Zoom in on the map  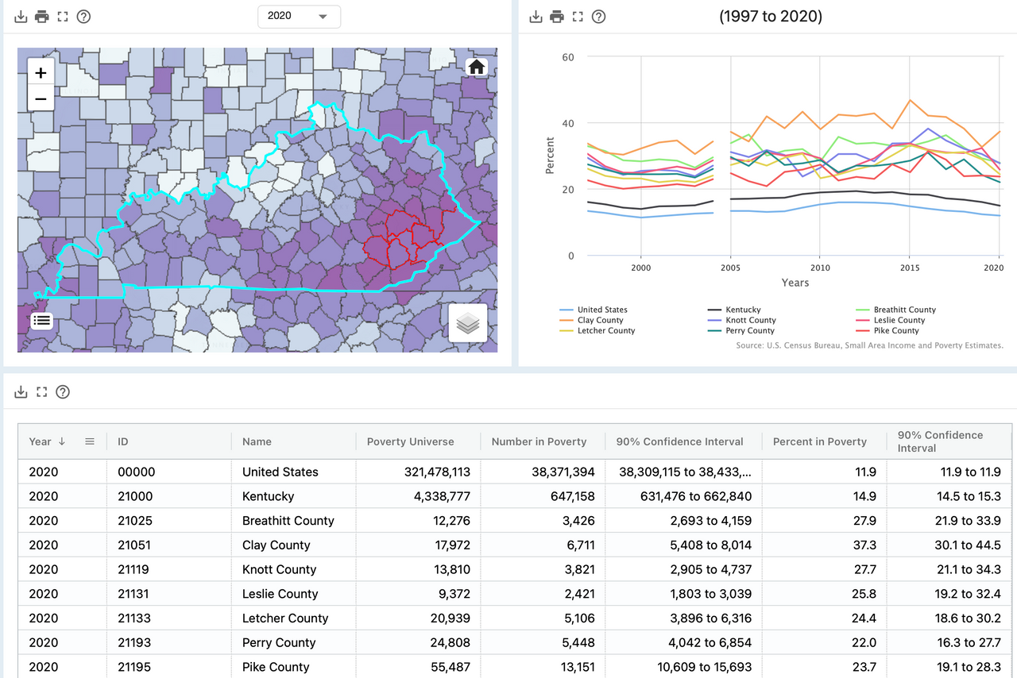pos(41,73)
